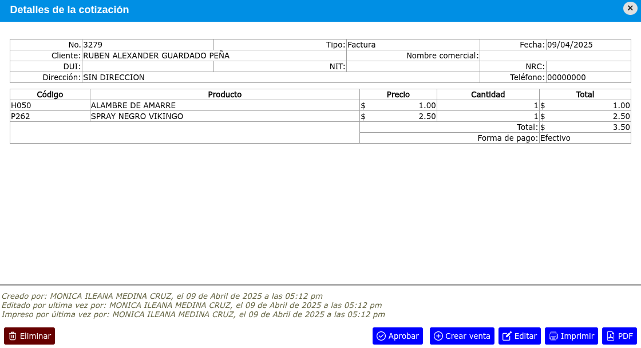Image resolution: width=641 pixels, height=348 pixels.
Task: Click the payment method Efectivo
Action: [x=555, y=138]
